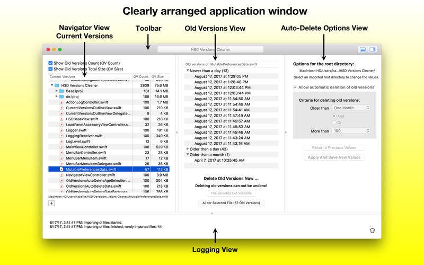Click the split handle between navigator and versions

click(176, 132)
